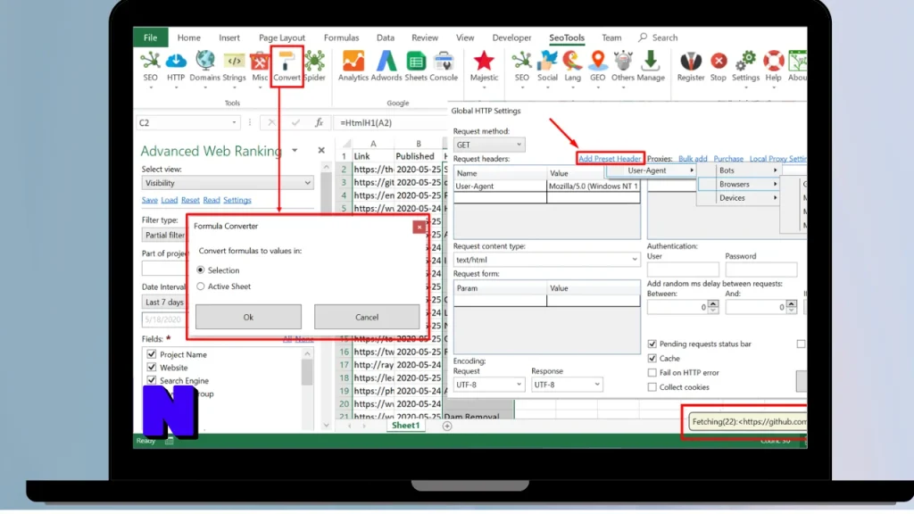The width and height of the screenshot is (914, 514).
Task: Open the Request method GET dropdown
Action: click(488, 145)
